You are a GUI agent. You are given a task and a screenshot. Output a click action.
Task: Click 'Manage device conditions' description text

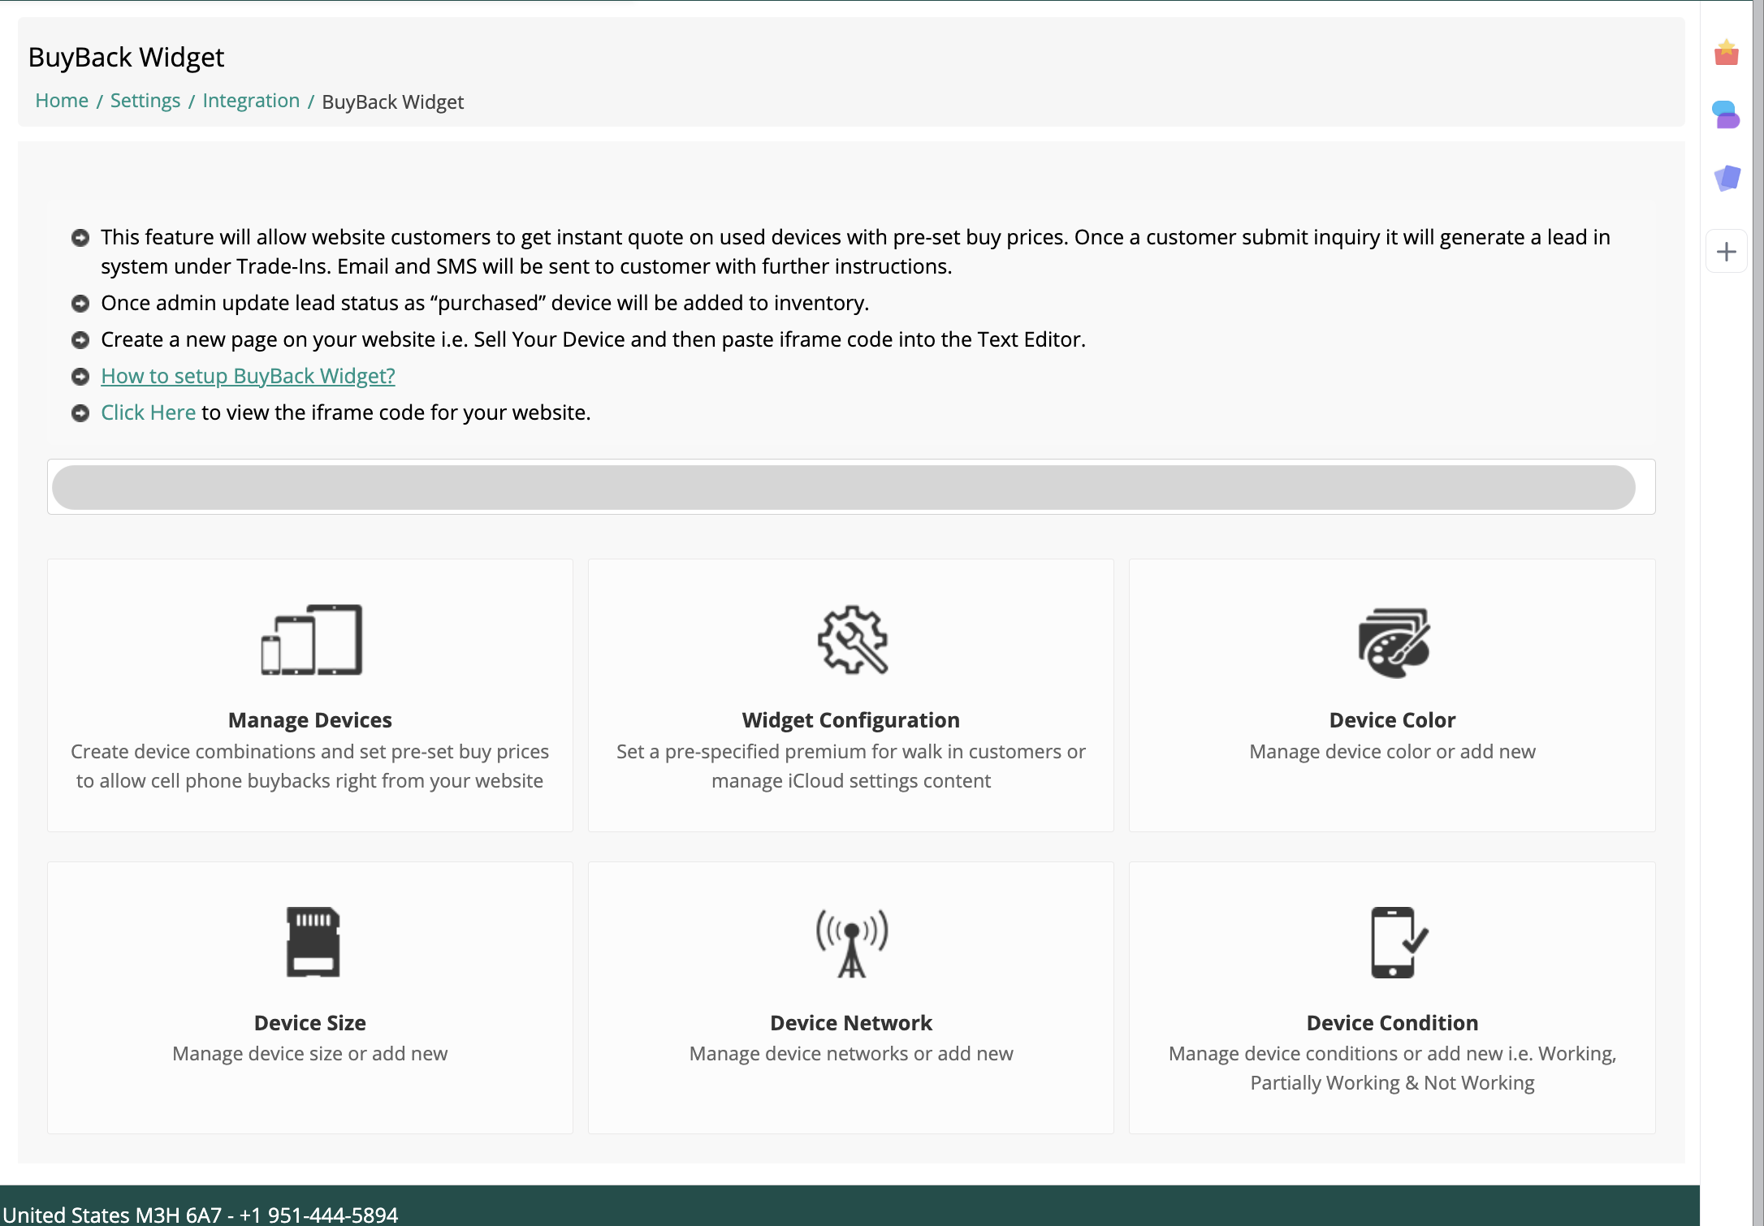1392,1068
